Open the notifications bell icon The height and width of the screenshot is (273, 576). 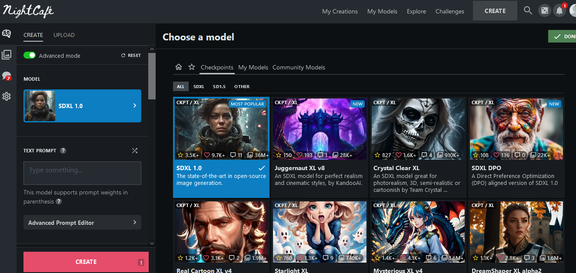tap(559, 11)
